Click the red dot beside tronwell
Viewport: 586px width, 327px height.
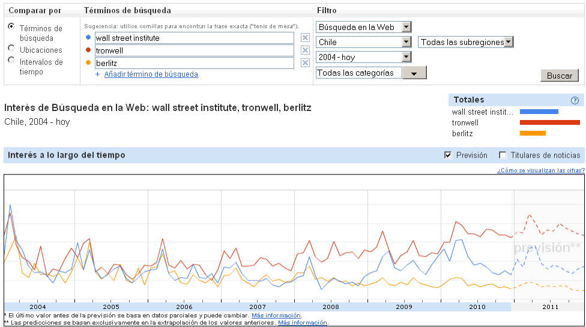click(x=88, y=50)
